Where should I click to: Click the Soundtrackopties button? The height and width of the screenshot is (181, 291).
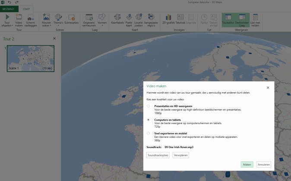coord(158,155)
